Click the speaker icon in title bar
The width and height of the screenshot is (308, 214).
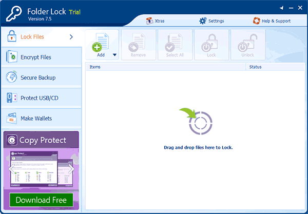282,8
